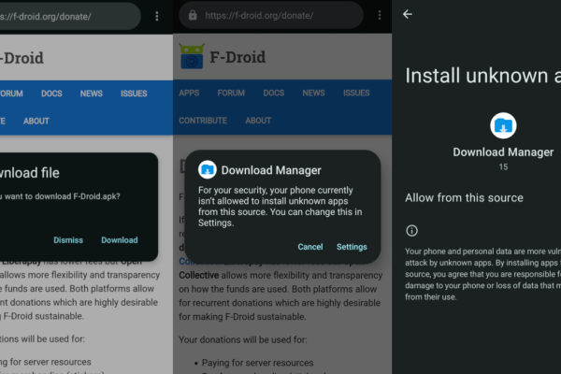Viewport: 561px width, 374px height.
Task: Click 'for making F-Droid sustainable.' in middle panel
Action: point(242,317)
